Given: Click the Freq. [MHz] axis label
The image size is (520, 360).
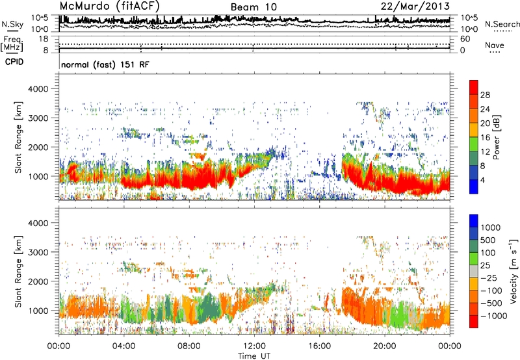Looking at the screenshot, I should [x=12, y=44].
